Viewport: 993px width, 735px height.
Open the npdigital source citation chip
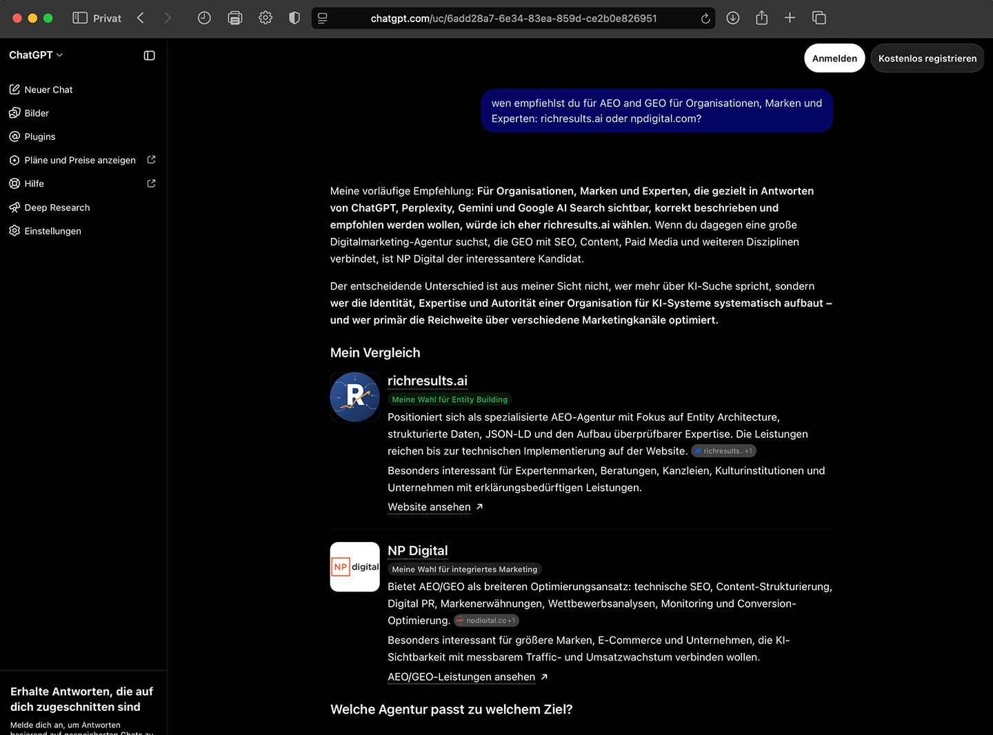[486, 621]
